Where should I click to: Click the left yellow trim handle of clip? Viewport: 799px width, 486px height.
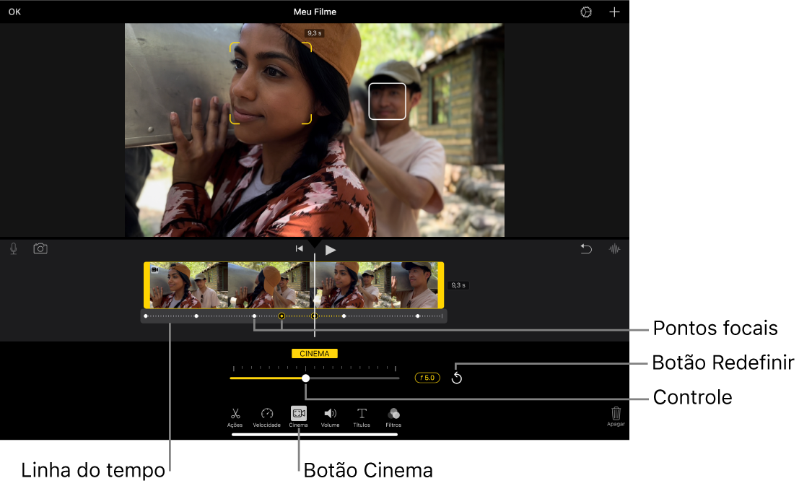(x=147, y=285)
